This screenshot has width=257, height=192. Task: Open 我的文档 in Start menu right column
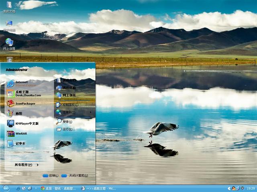click(66, 80)
